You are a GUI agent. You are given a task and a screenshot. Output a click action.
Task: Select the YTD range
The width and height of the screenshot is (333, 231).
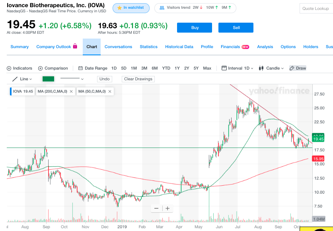(166, 68)
